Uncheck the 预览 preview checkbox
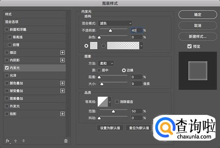This screenshot has width=220, height=148. pyautogui.click(x=189, y=46)
